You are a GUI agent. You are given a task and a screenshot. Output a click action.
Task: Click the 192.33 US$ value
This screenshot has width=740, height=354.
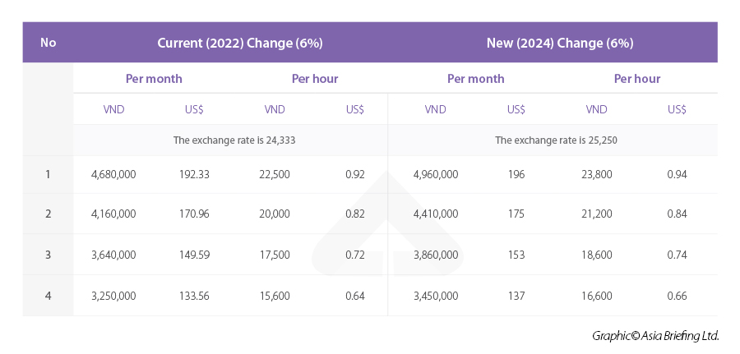pos(194,174)
